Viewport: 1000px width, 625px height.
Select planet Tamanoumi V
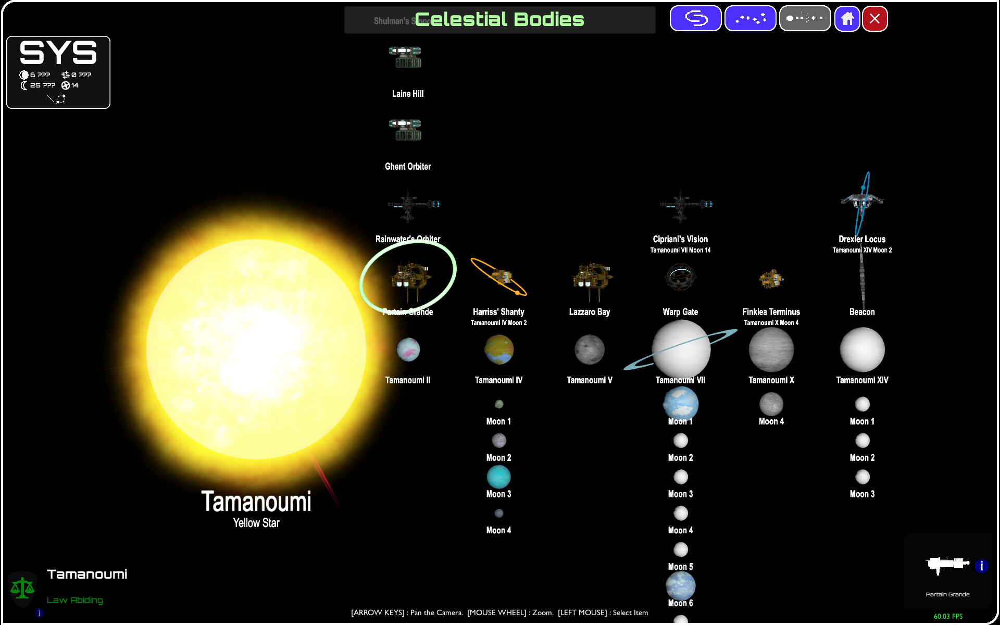590,349
